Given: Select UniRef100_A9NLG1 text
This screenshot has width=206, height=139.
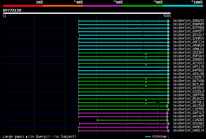Looking at the screenshot, I should pos(189,49).
